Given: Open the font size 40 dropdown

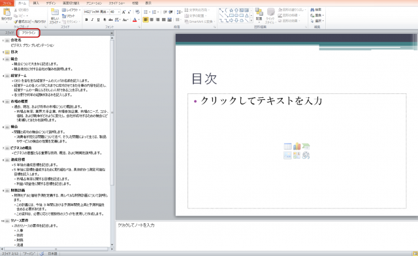Looking at the screenshot, I should pos(119,12).
